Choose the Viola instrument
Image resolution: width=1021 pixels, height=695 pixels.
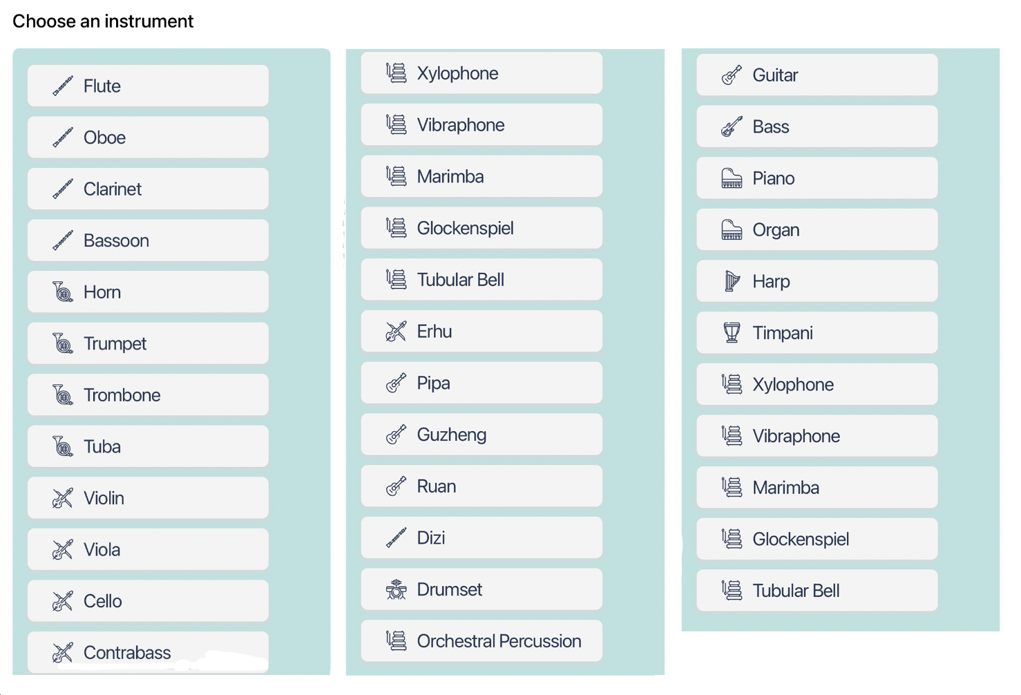tap(148, 550)
